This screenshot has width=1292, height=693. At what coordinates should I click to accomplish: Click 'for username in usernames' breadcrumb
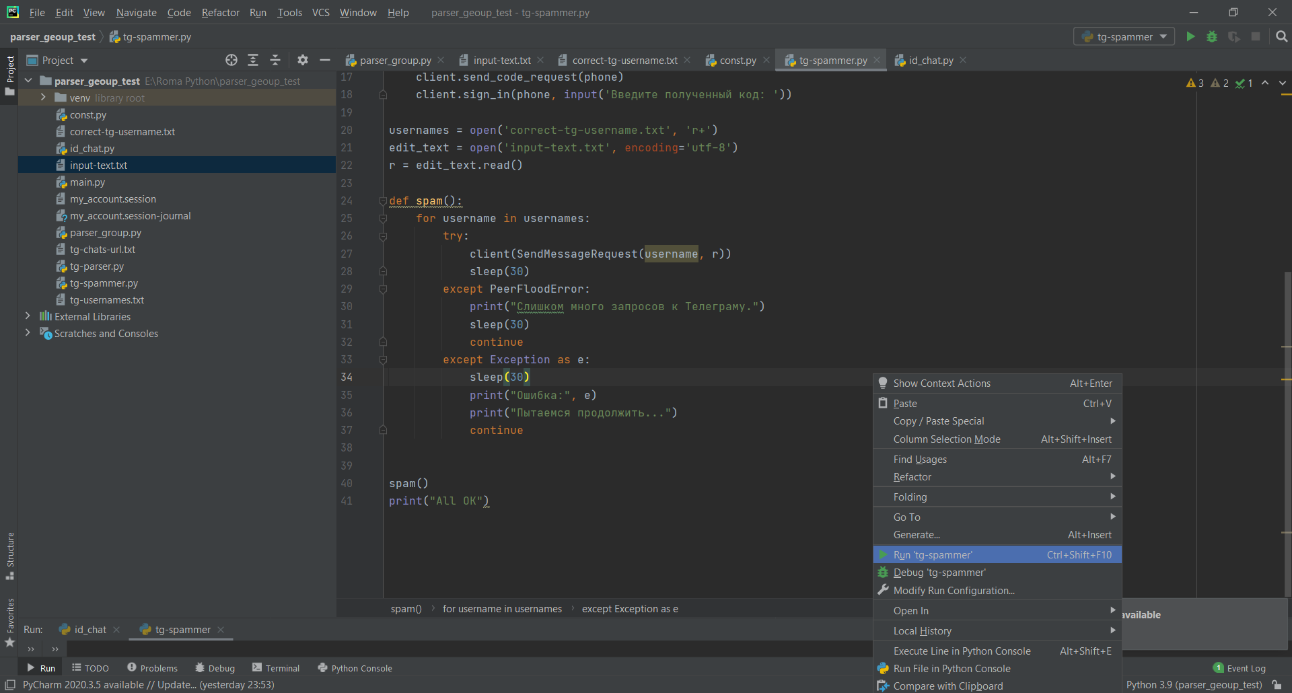(x=502, y=609)
